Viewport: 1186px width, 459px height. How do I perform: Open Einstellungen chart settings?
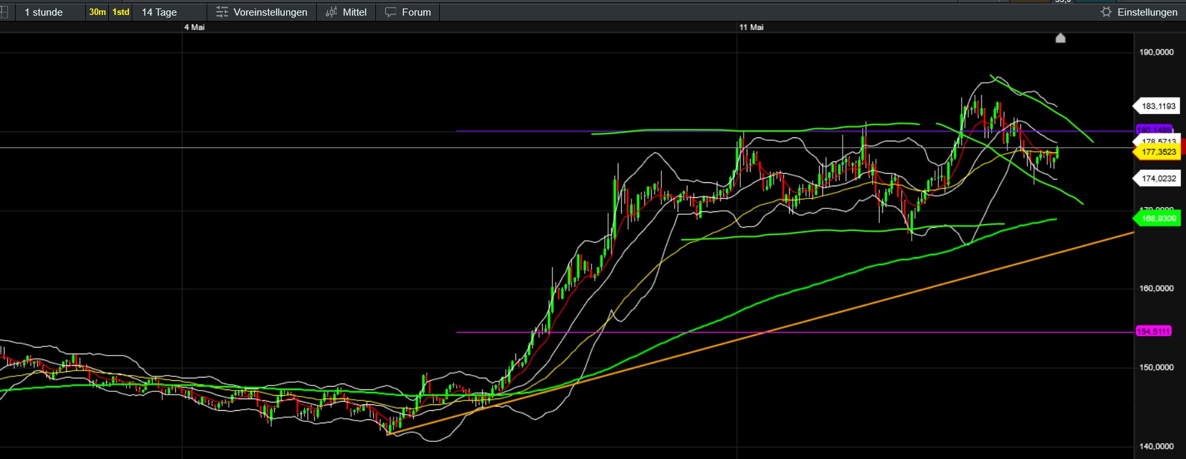coord(1138,12)
